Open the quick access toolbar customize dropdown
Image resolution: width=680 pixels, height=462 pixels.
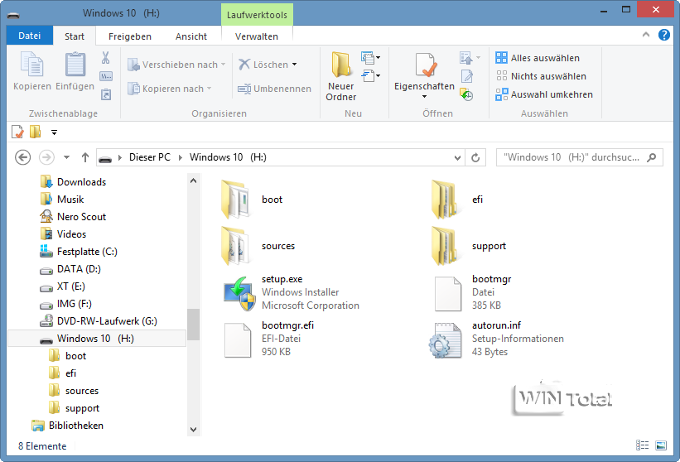coord(54,132)
